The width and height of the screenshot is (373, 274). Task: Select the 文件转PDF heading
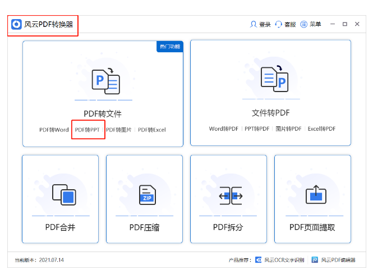click(271, 113)
